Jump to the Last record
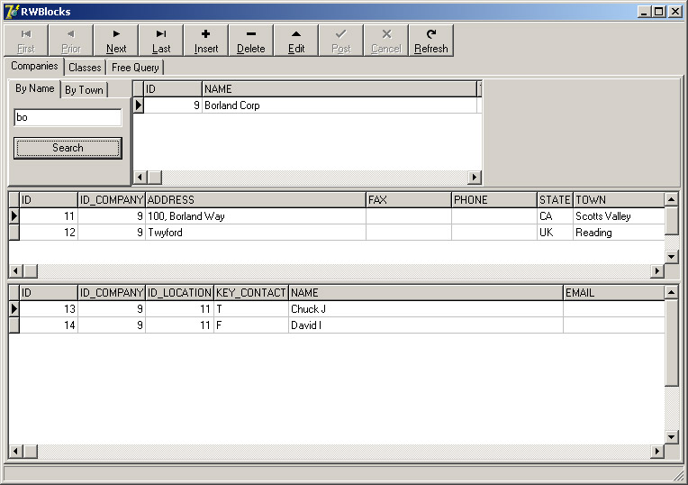 click(161, 40)
